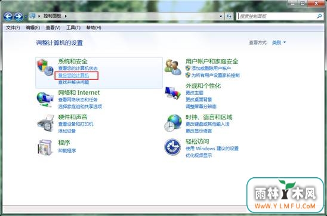
Task: Open the 类别 view-by dropdown
Action: [x=279, y=42]
